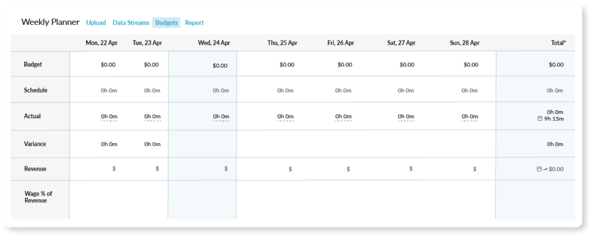This screenshot has width=593, height=238.
Task: Open the Upload tab
Action: [x=96, y=23]
